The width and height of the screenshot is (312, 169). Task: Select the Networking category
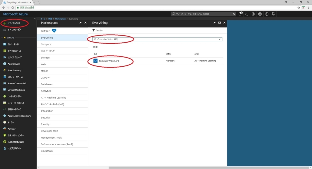(62, 51)
